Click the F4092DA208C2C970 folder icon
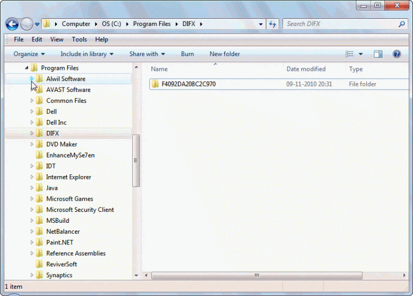413x296 pixels. 155,84
